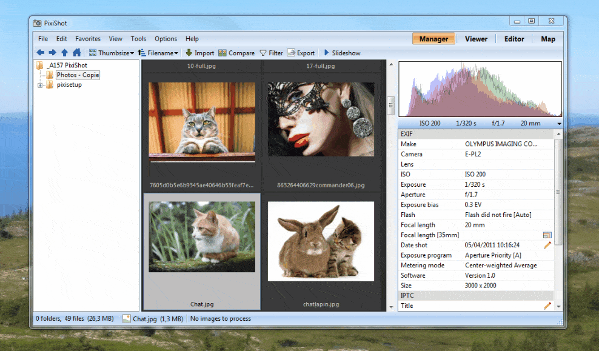Screen dimensions: 599x351
Task: Click the Chat.jpg status bar image icon
Action: click(126, 318)
